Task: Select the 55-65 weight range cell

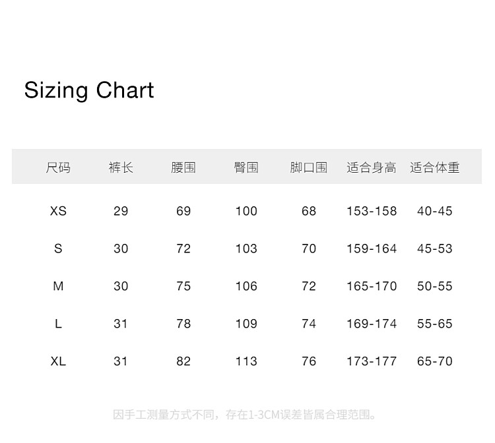Action: coord(435,324)
